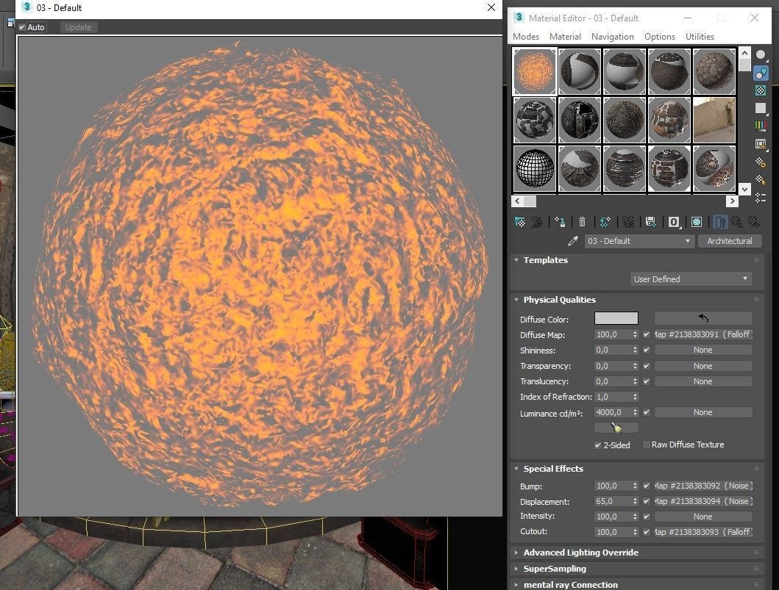Image resolution: width=779 pixels, height=590 pixels.
Task: Click the Go to Parent icon
Action: tap(737, 222)
